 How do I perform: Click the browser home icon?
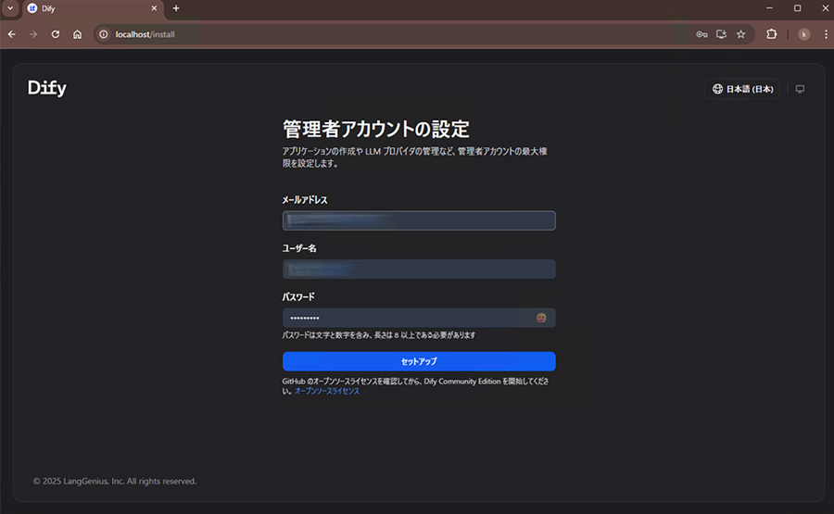coord(78,34)
